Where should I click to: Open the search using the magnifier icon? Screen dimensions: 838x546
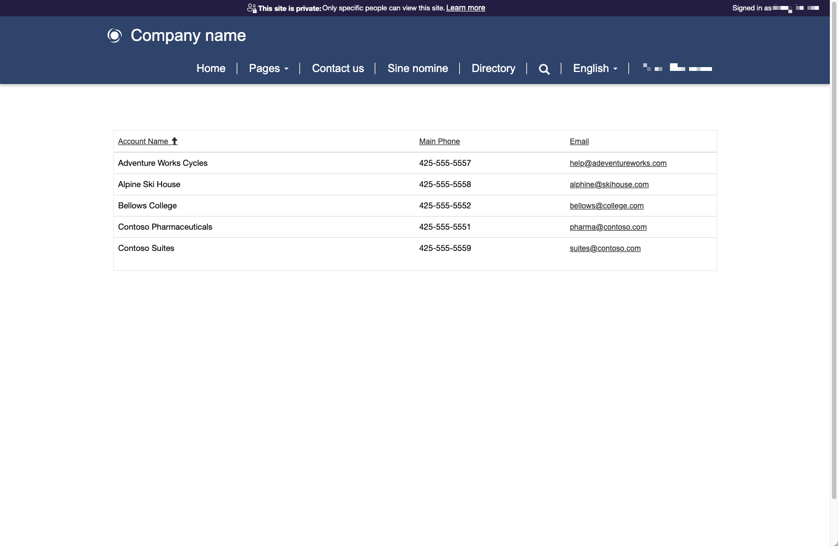pyautogui.click(x=544, y=69)
